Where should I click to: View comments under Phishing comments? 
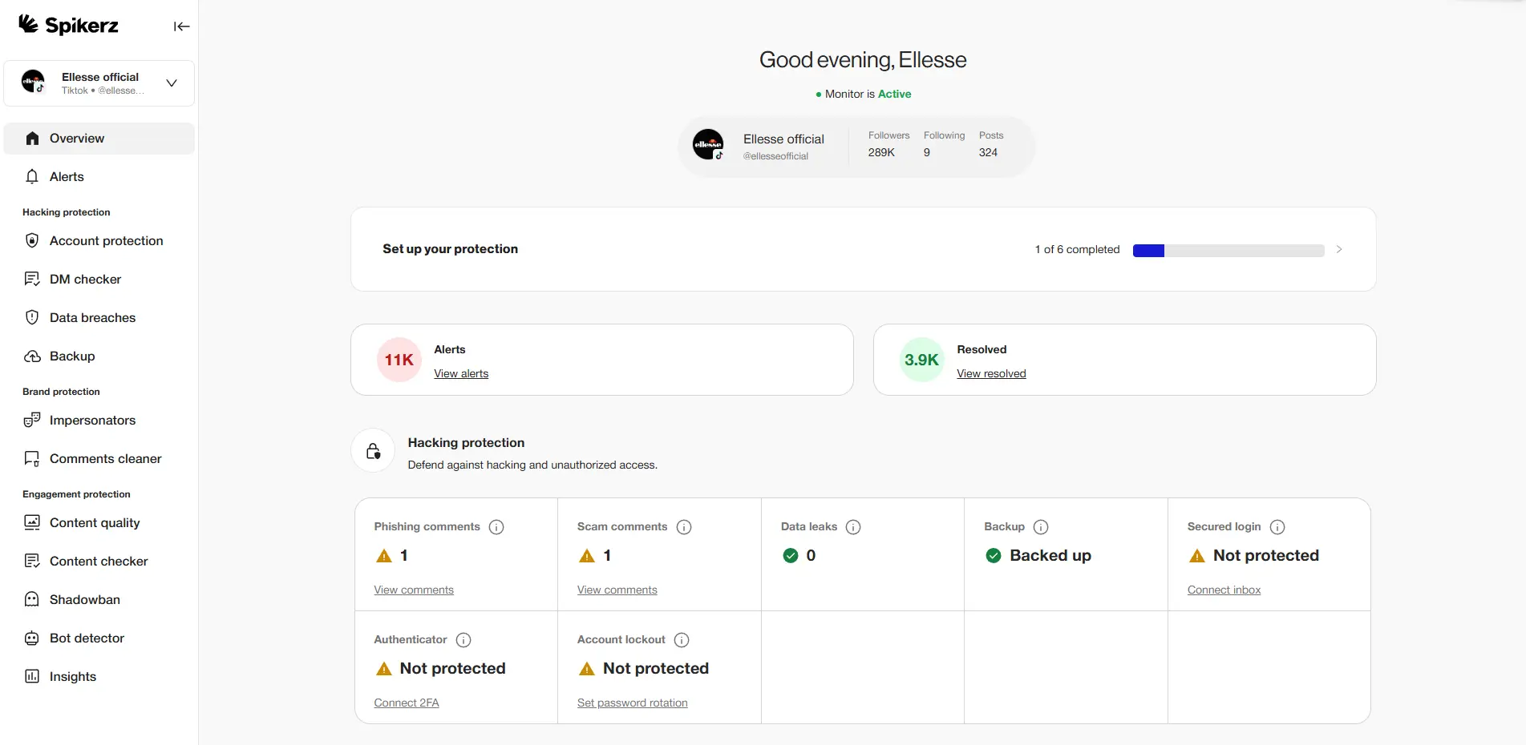coord(414,590)
